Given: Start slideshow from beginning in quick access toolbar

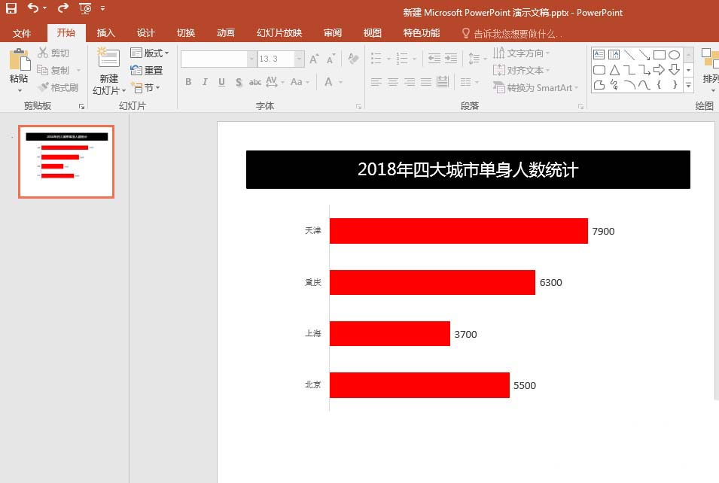Looking at the screenshot, I should 85,8.
